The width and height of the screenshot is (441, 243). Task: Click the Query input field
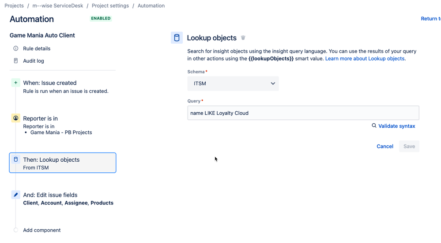(x=303, y=113)
